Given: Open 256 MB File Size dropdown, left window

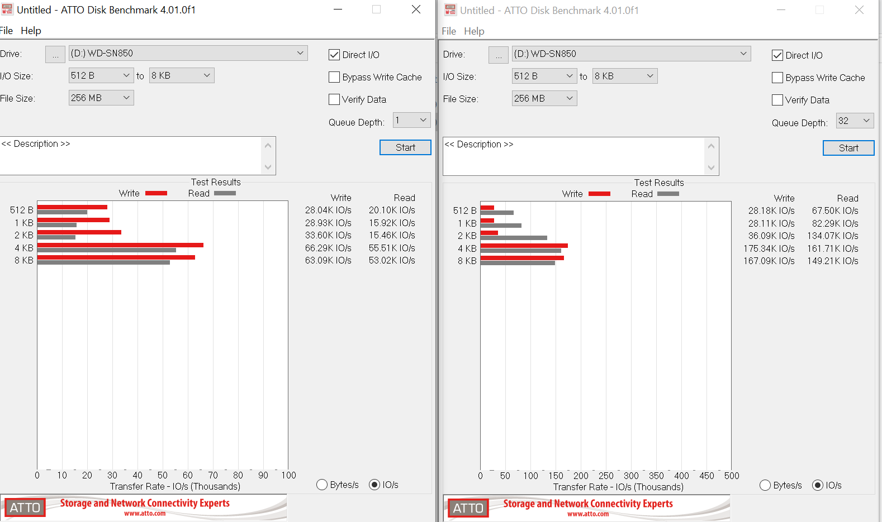Looking at the screenshot, I should [x=101, y=98].
